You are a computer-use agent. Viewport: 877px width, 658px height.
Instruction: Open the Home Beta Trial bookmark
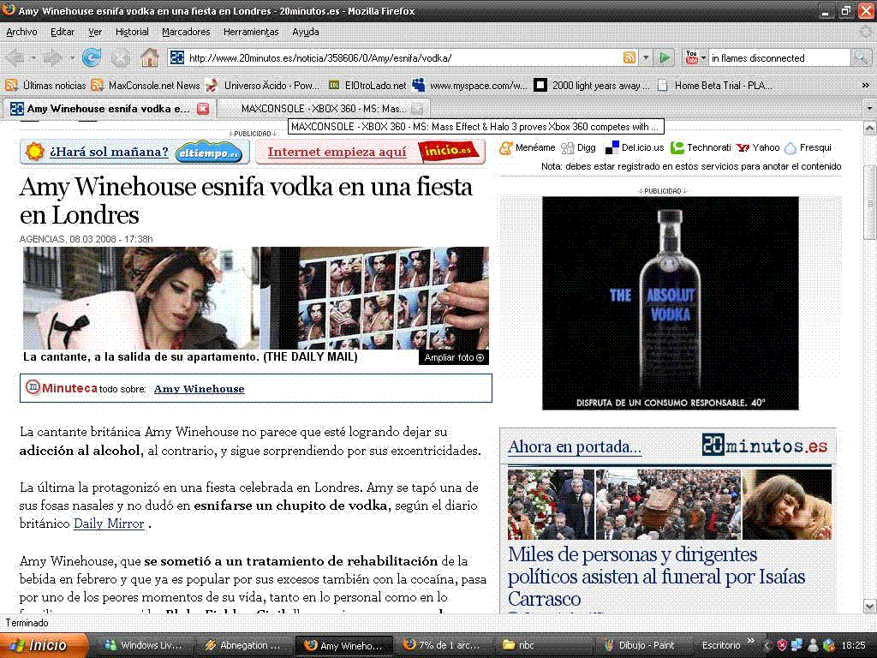pos(715,86)
